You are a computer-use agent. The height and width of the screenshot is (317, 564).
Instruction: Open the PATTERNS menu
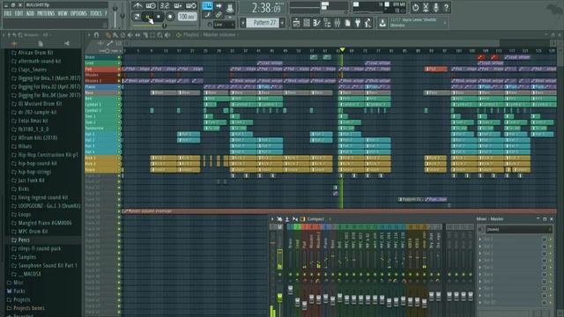coord(46,13)
